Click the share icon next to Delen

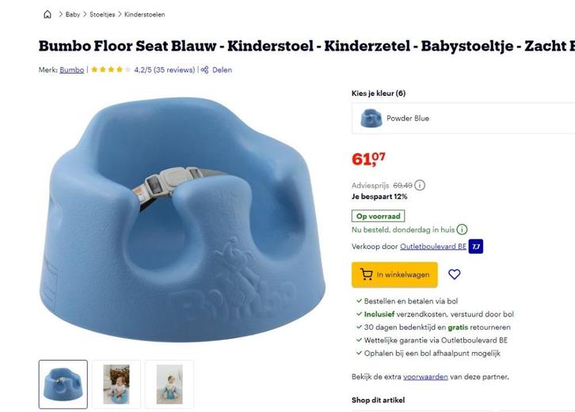[204, 70]
